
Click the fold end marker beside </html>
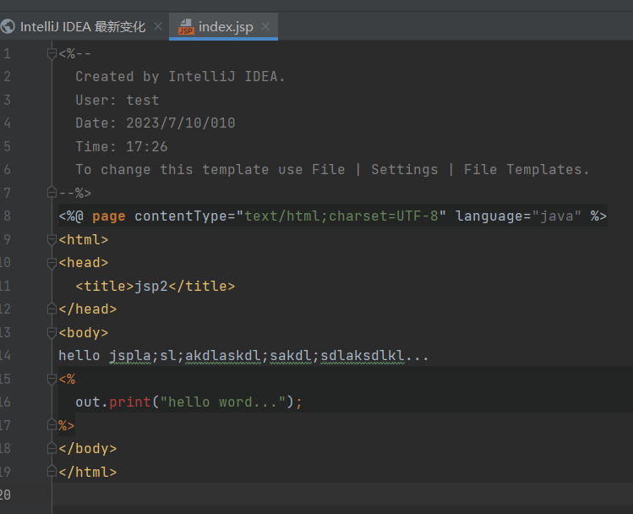pyautogui.click(x=52, y=473)
